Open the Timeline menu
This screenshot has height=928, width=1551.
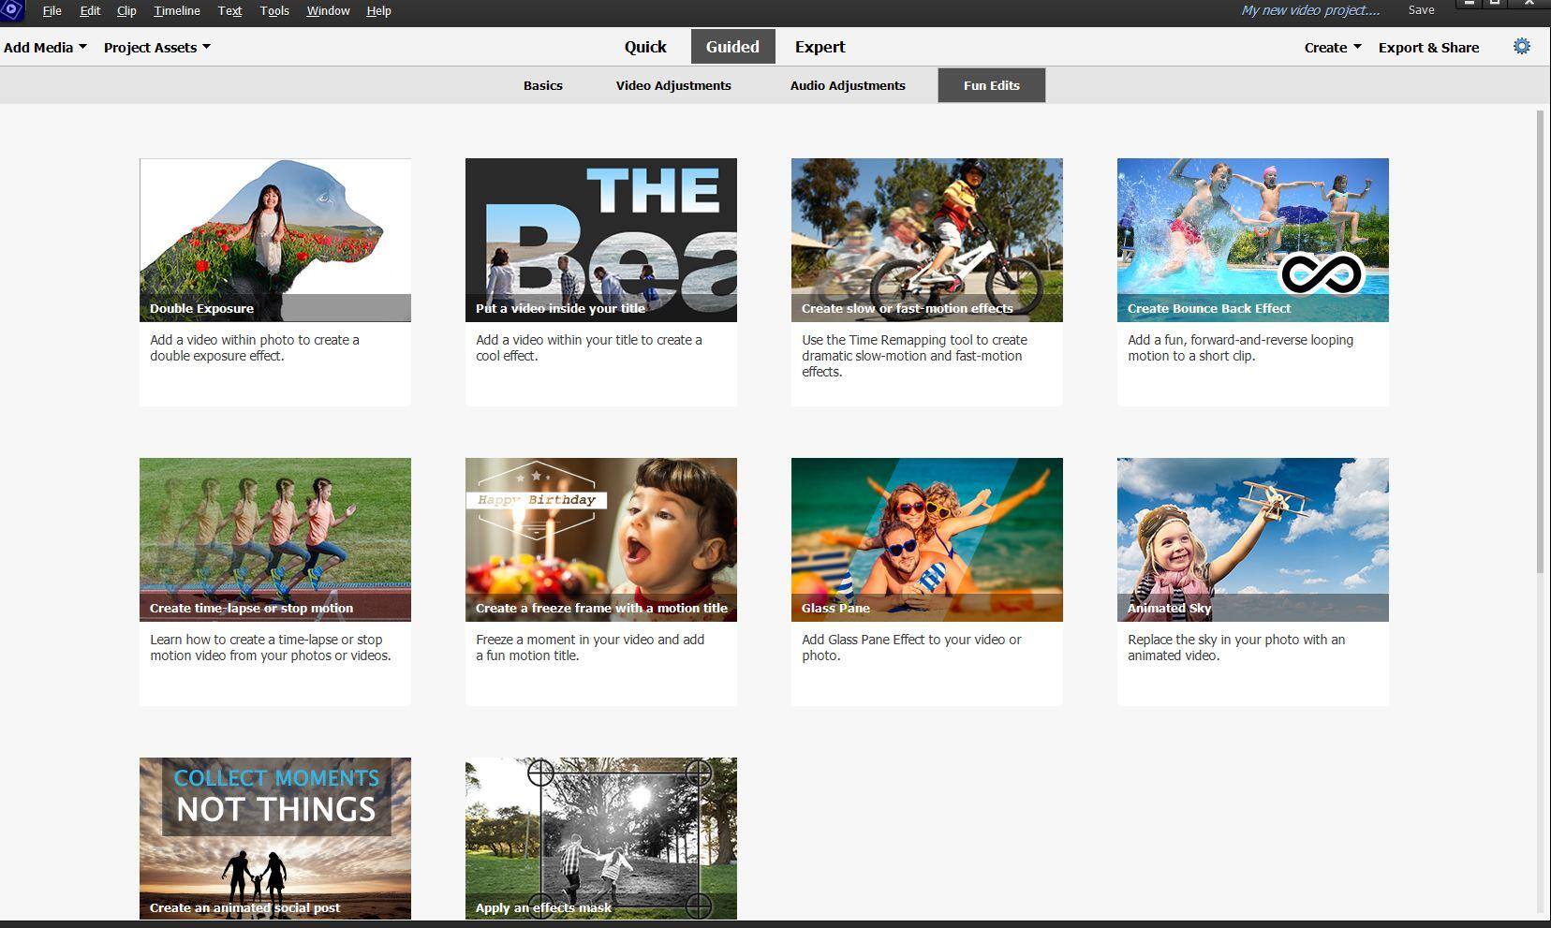[x=176, y=11]
